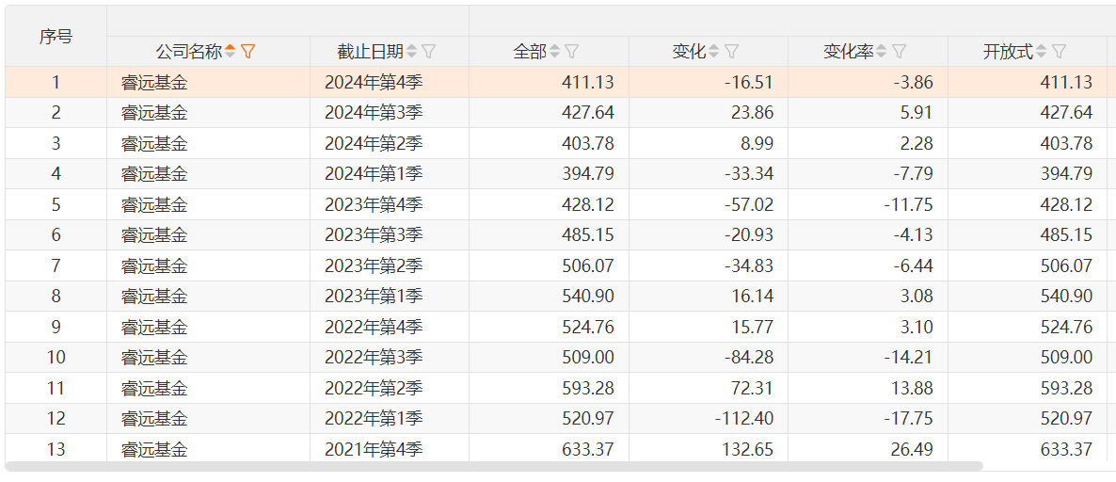Select the row numbered 13
Viewport: 1116px width, 482px height.
click(56, 449)
